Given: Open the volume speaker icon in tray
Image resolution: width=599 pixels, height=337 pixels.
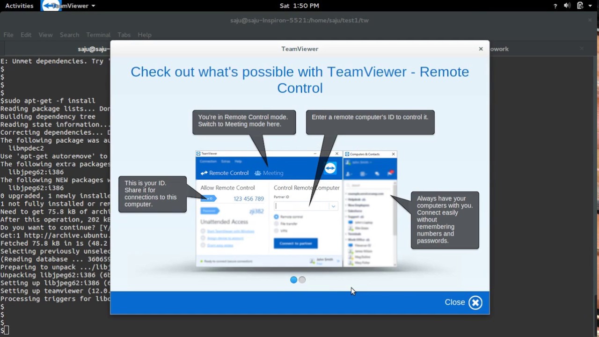Looking at the screenshot, I should click(x=567, y=6).
